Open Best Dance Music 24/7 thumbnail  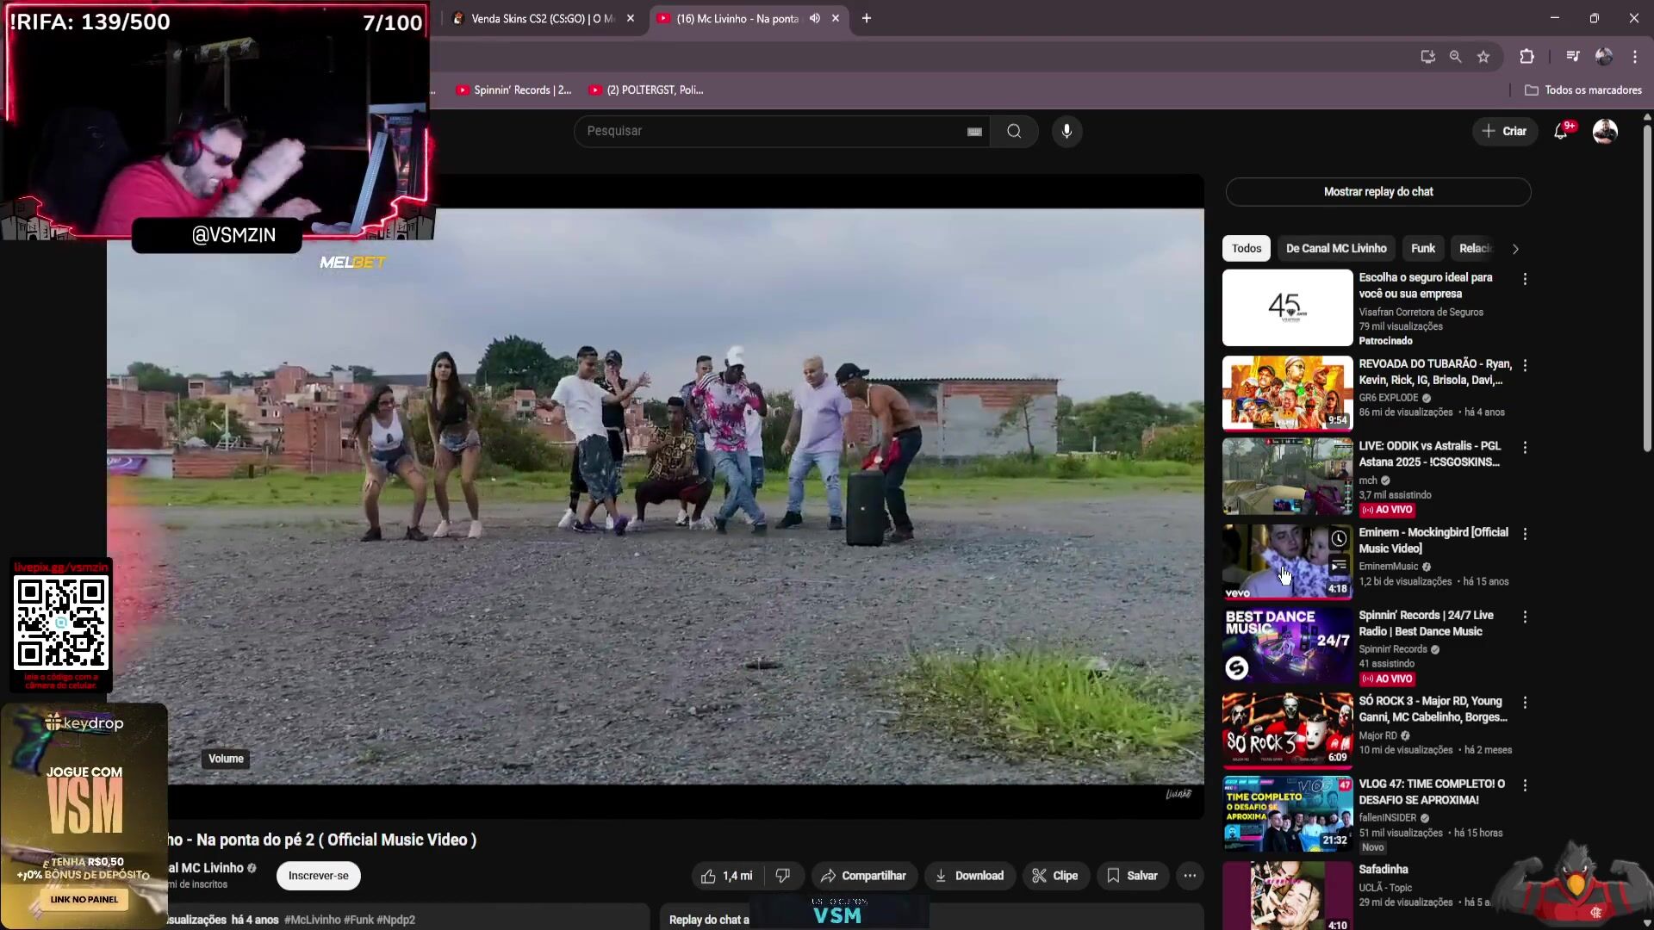coord(1287,645)
